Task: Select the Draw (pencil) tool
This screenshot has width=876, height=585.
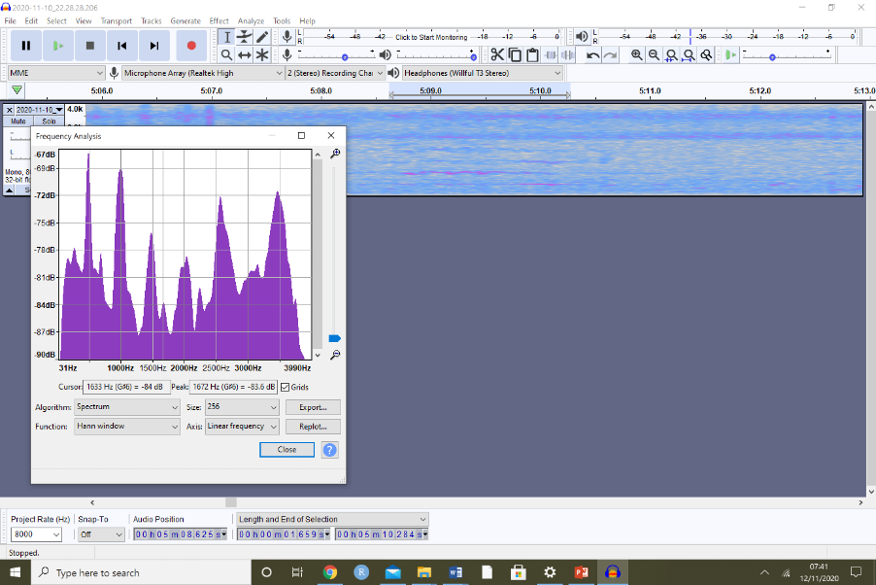Action: pos(262,38)
